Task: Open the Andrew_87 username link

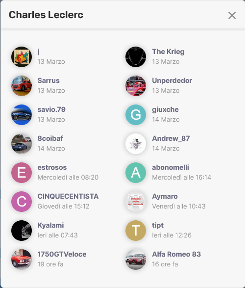Action: point(171,138)
